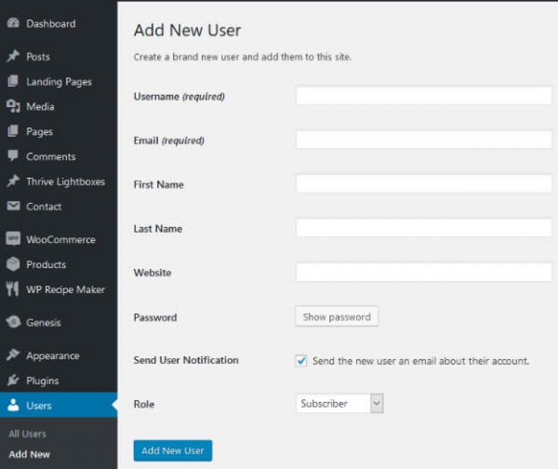Click the Comments speech bubble icon
This screenshot has width=558, height=469.
(13, 156)
